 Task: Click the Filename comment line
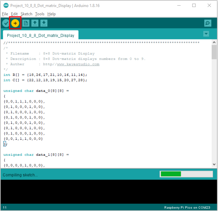(x=50, y=54)
